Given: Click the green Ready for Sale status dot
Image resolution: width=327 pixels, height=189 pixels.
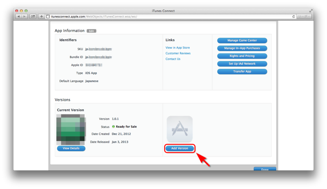Looking at the screenshot, I should tap(114, 126).
